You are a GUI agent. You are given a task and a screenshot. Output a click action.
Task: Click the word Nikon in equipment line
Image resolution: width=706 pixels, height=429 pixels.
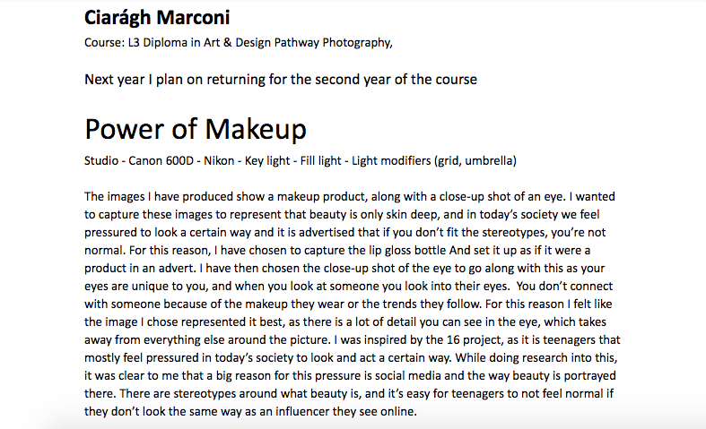pos(219,160)
